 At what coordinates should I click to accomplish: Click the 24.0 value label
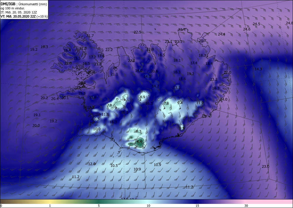pyautogui.click(x=224, y=99)
